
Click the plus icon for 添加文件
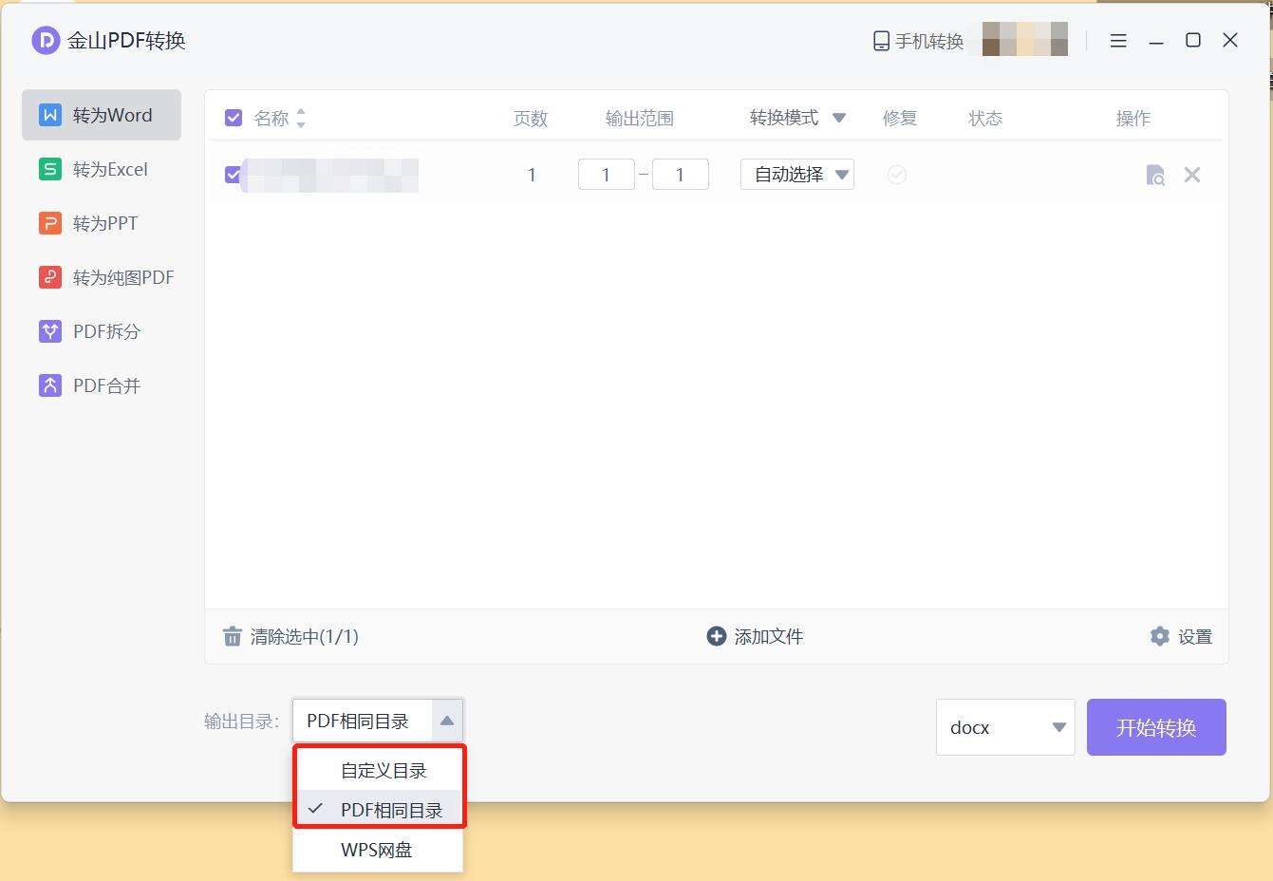pos(717,636)
